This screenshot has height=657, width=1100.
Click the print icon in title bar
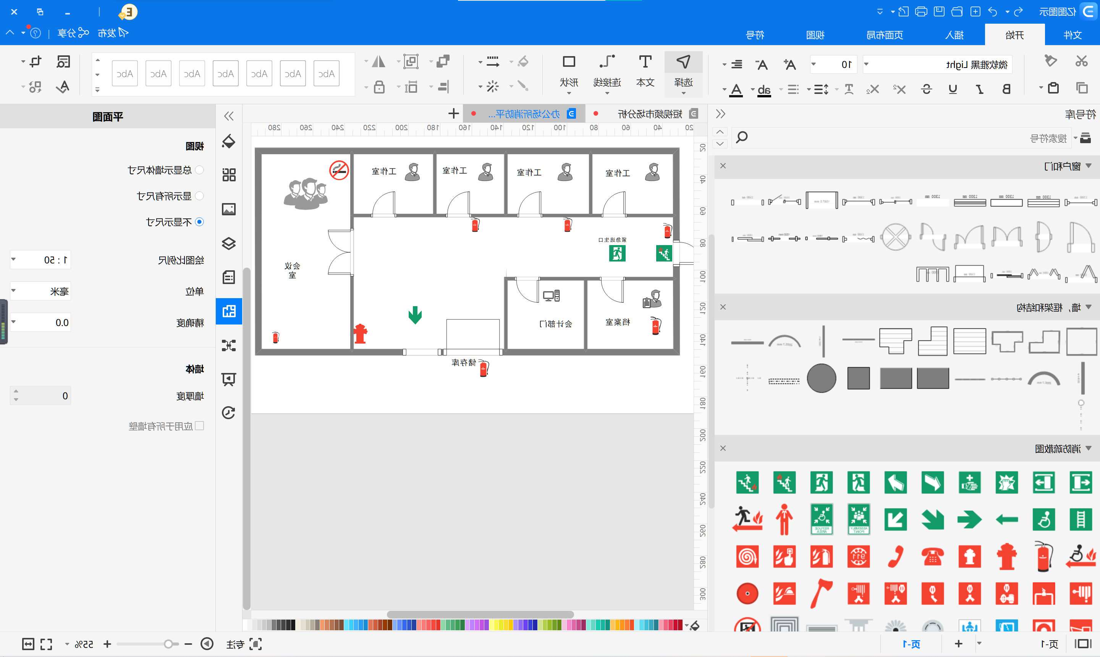pyautogui.click(x=921, y=11)
